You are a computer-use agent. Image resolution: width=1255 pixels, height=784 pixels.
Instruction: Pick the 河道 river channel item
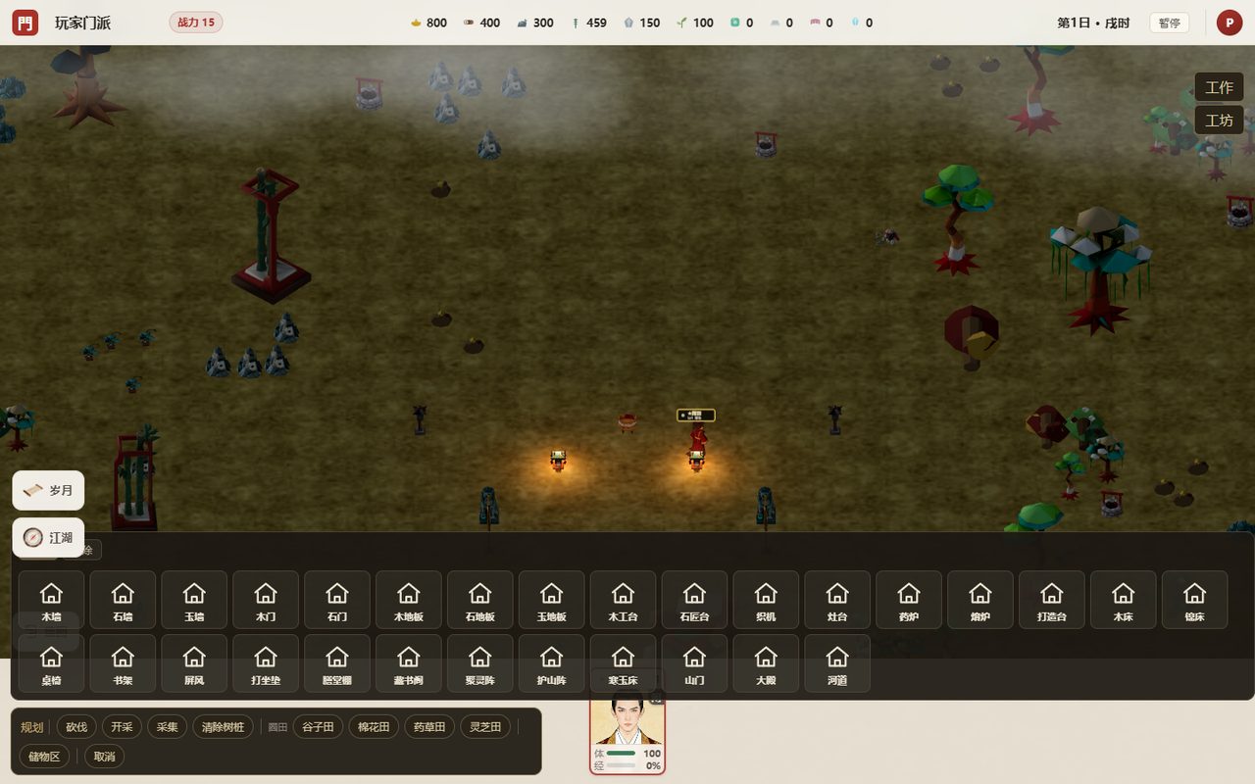coord(838,663)
